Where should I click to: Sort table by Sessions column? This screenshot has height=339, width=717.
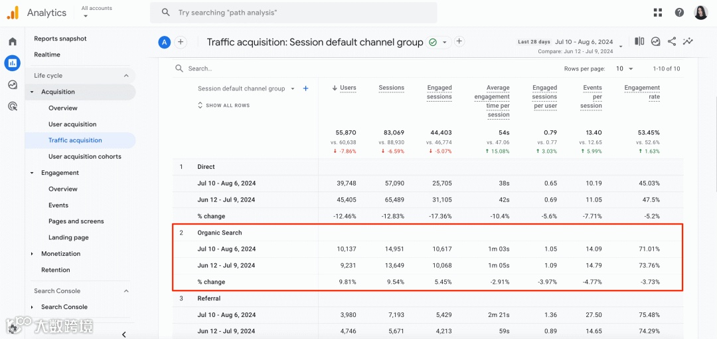click(391, 88)
